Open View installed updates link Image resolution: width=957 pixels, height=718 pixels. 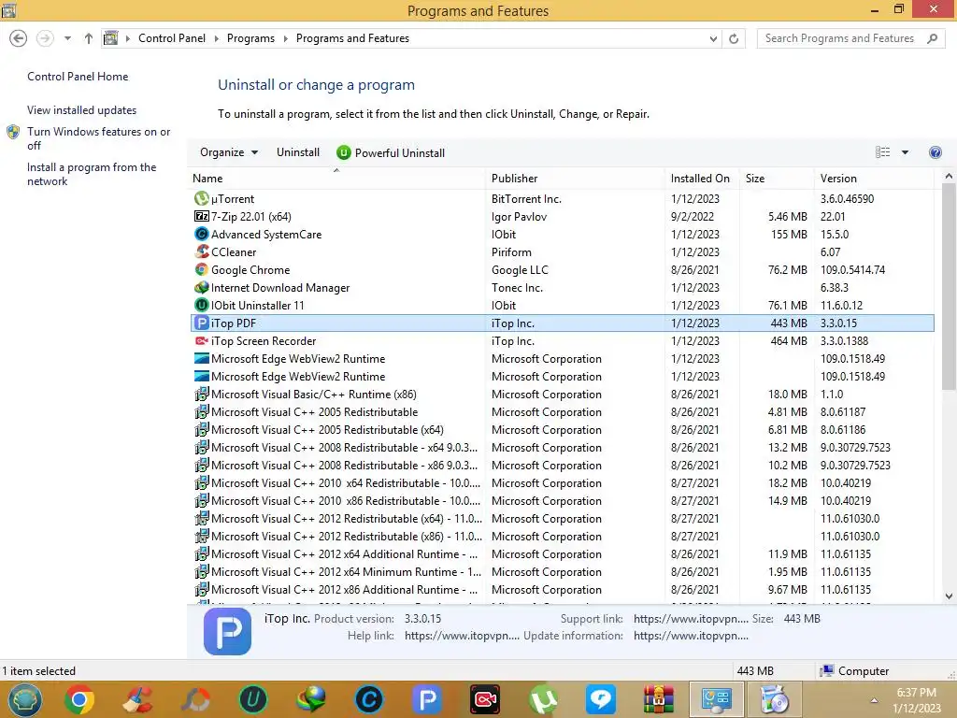[82, 110]
